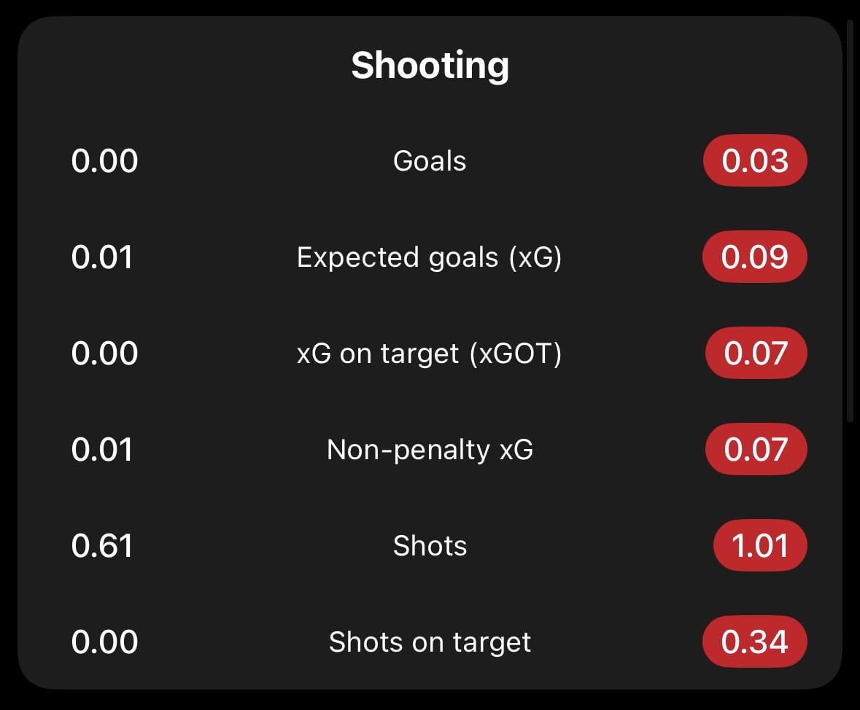Select the Goals stat label
The height and width of the screenshot is (710, 860).
click(x=430, y=161)
